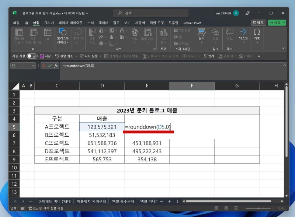295x217 pixels.
Task: Expand the Name Box dropdown
Action: [x=33, y=66]
